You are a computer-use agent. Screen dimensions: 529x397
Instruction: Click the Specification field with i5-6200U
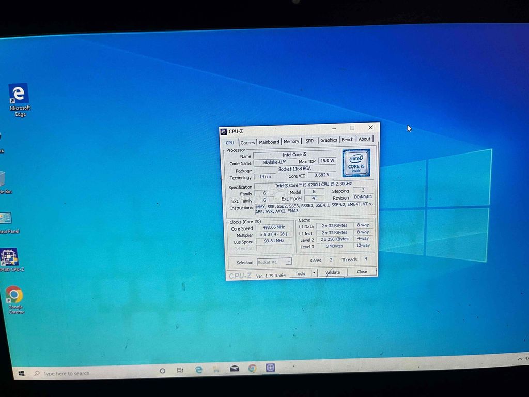[x=314, y=185]
